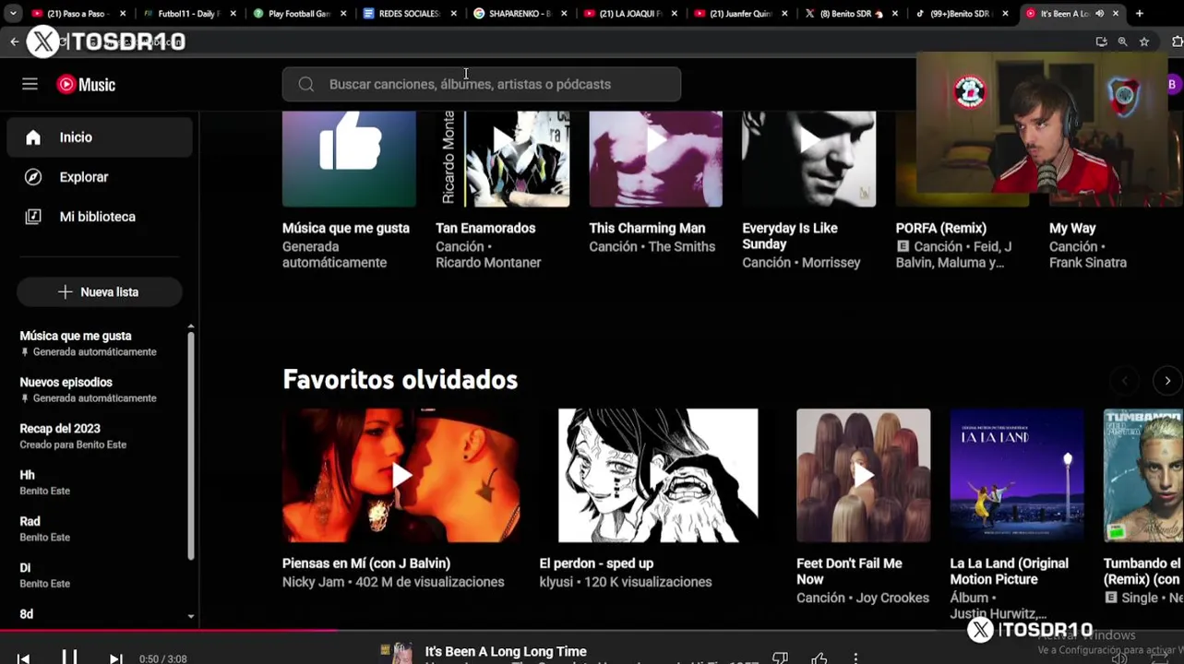The width and height of the screenshot is (1184, 664).
Task: Play Tan Enamorados thumbnail
Action: (502, 159)
